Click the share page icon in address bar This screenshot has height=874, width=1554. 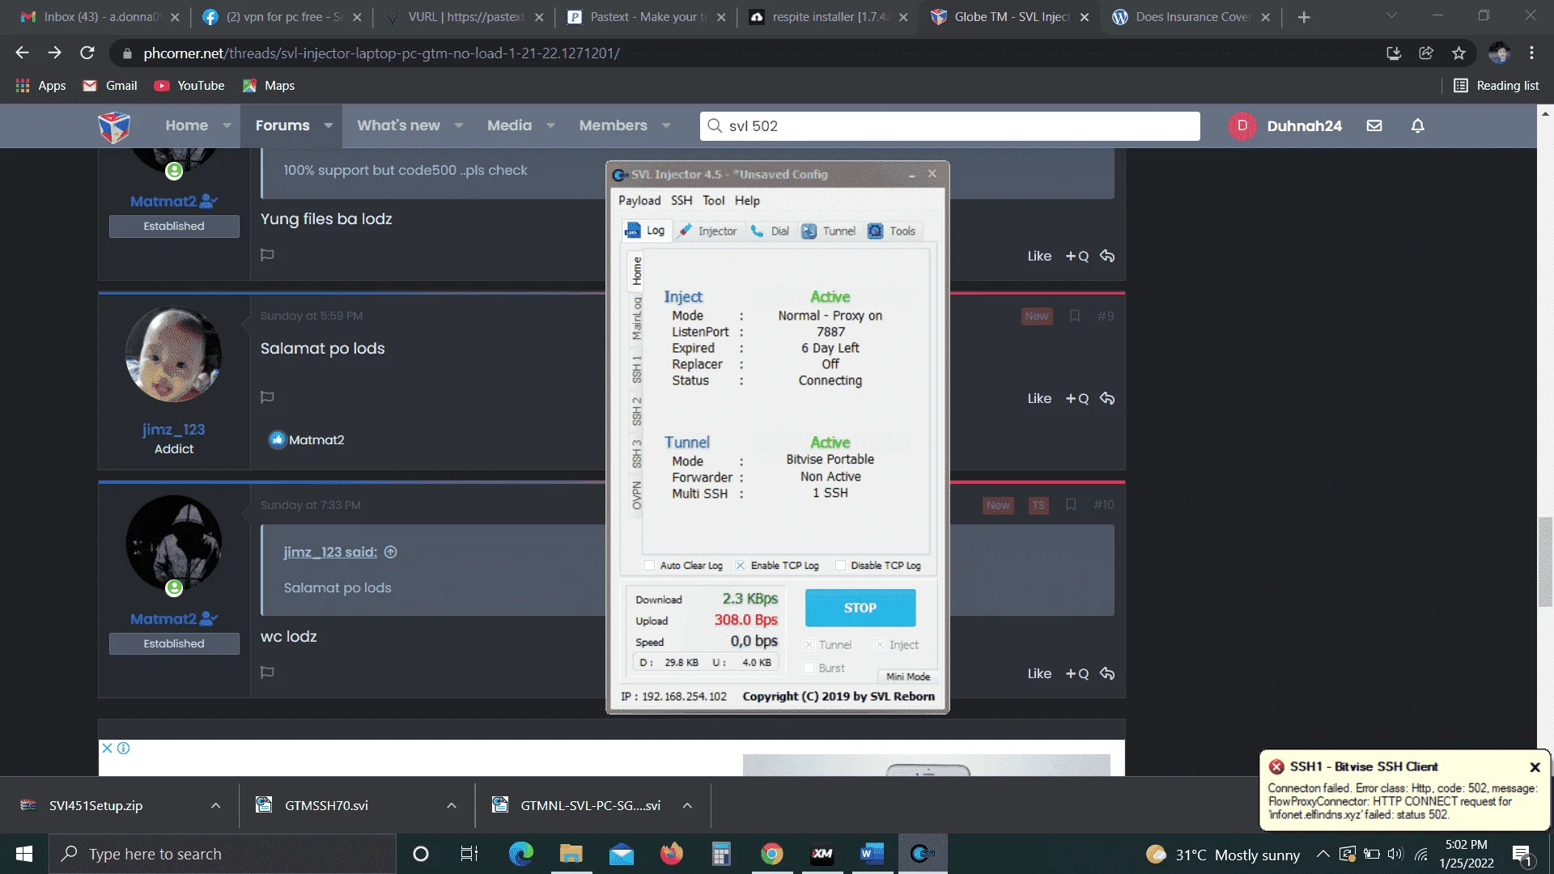tap(1426, 53)
